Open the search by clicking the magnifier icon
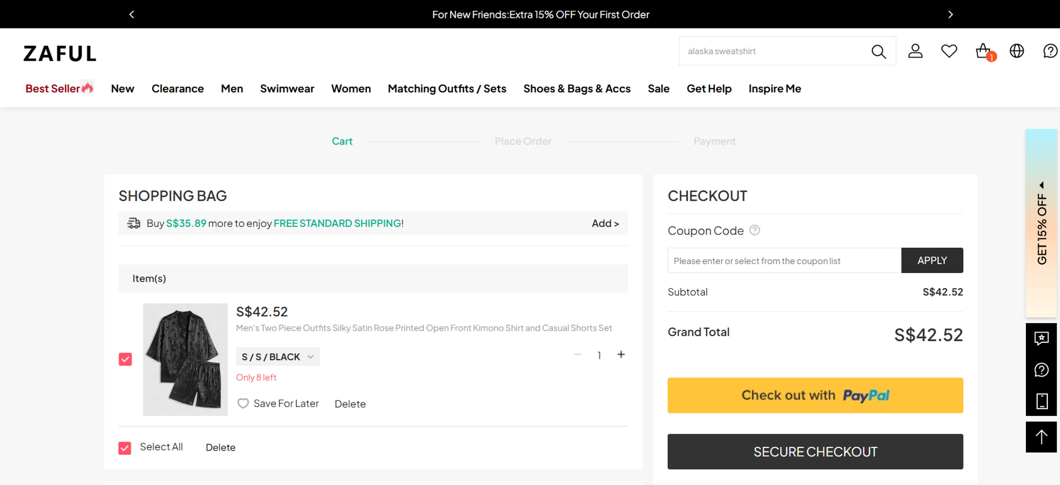Image resolution: width=1060 pixels, height=485 pixels. 879,51
